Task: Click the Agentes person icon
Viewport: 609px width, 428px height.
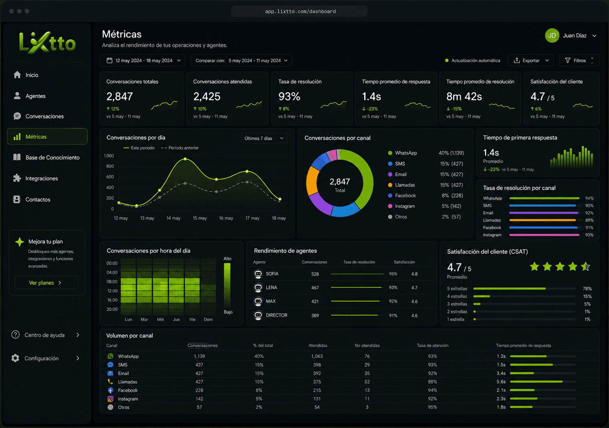Action: (17, 96)
